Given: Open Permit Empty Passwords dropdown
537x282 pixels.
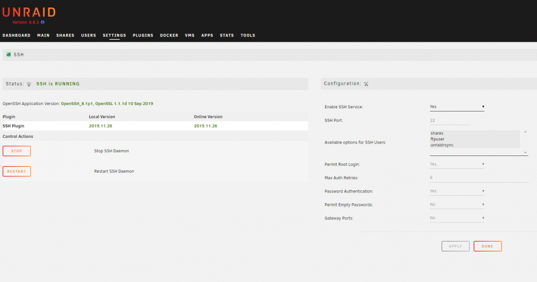Looking at the screenshot, I should coord(457,205).
